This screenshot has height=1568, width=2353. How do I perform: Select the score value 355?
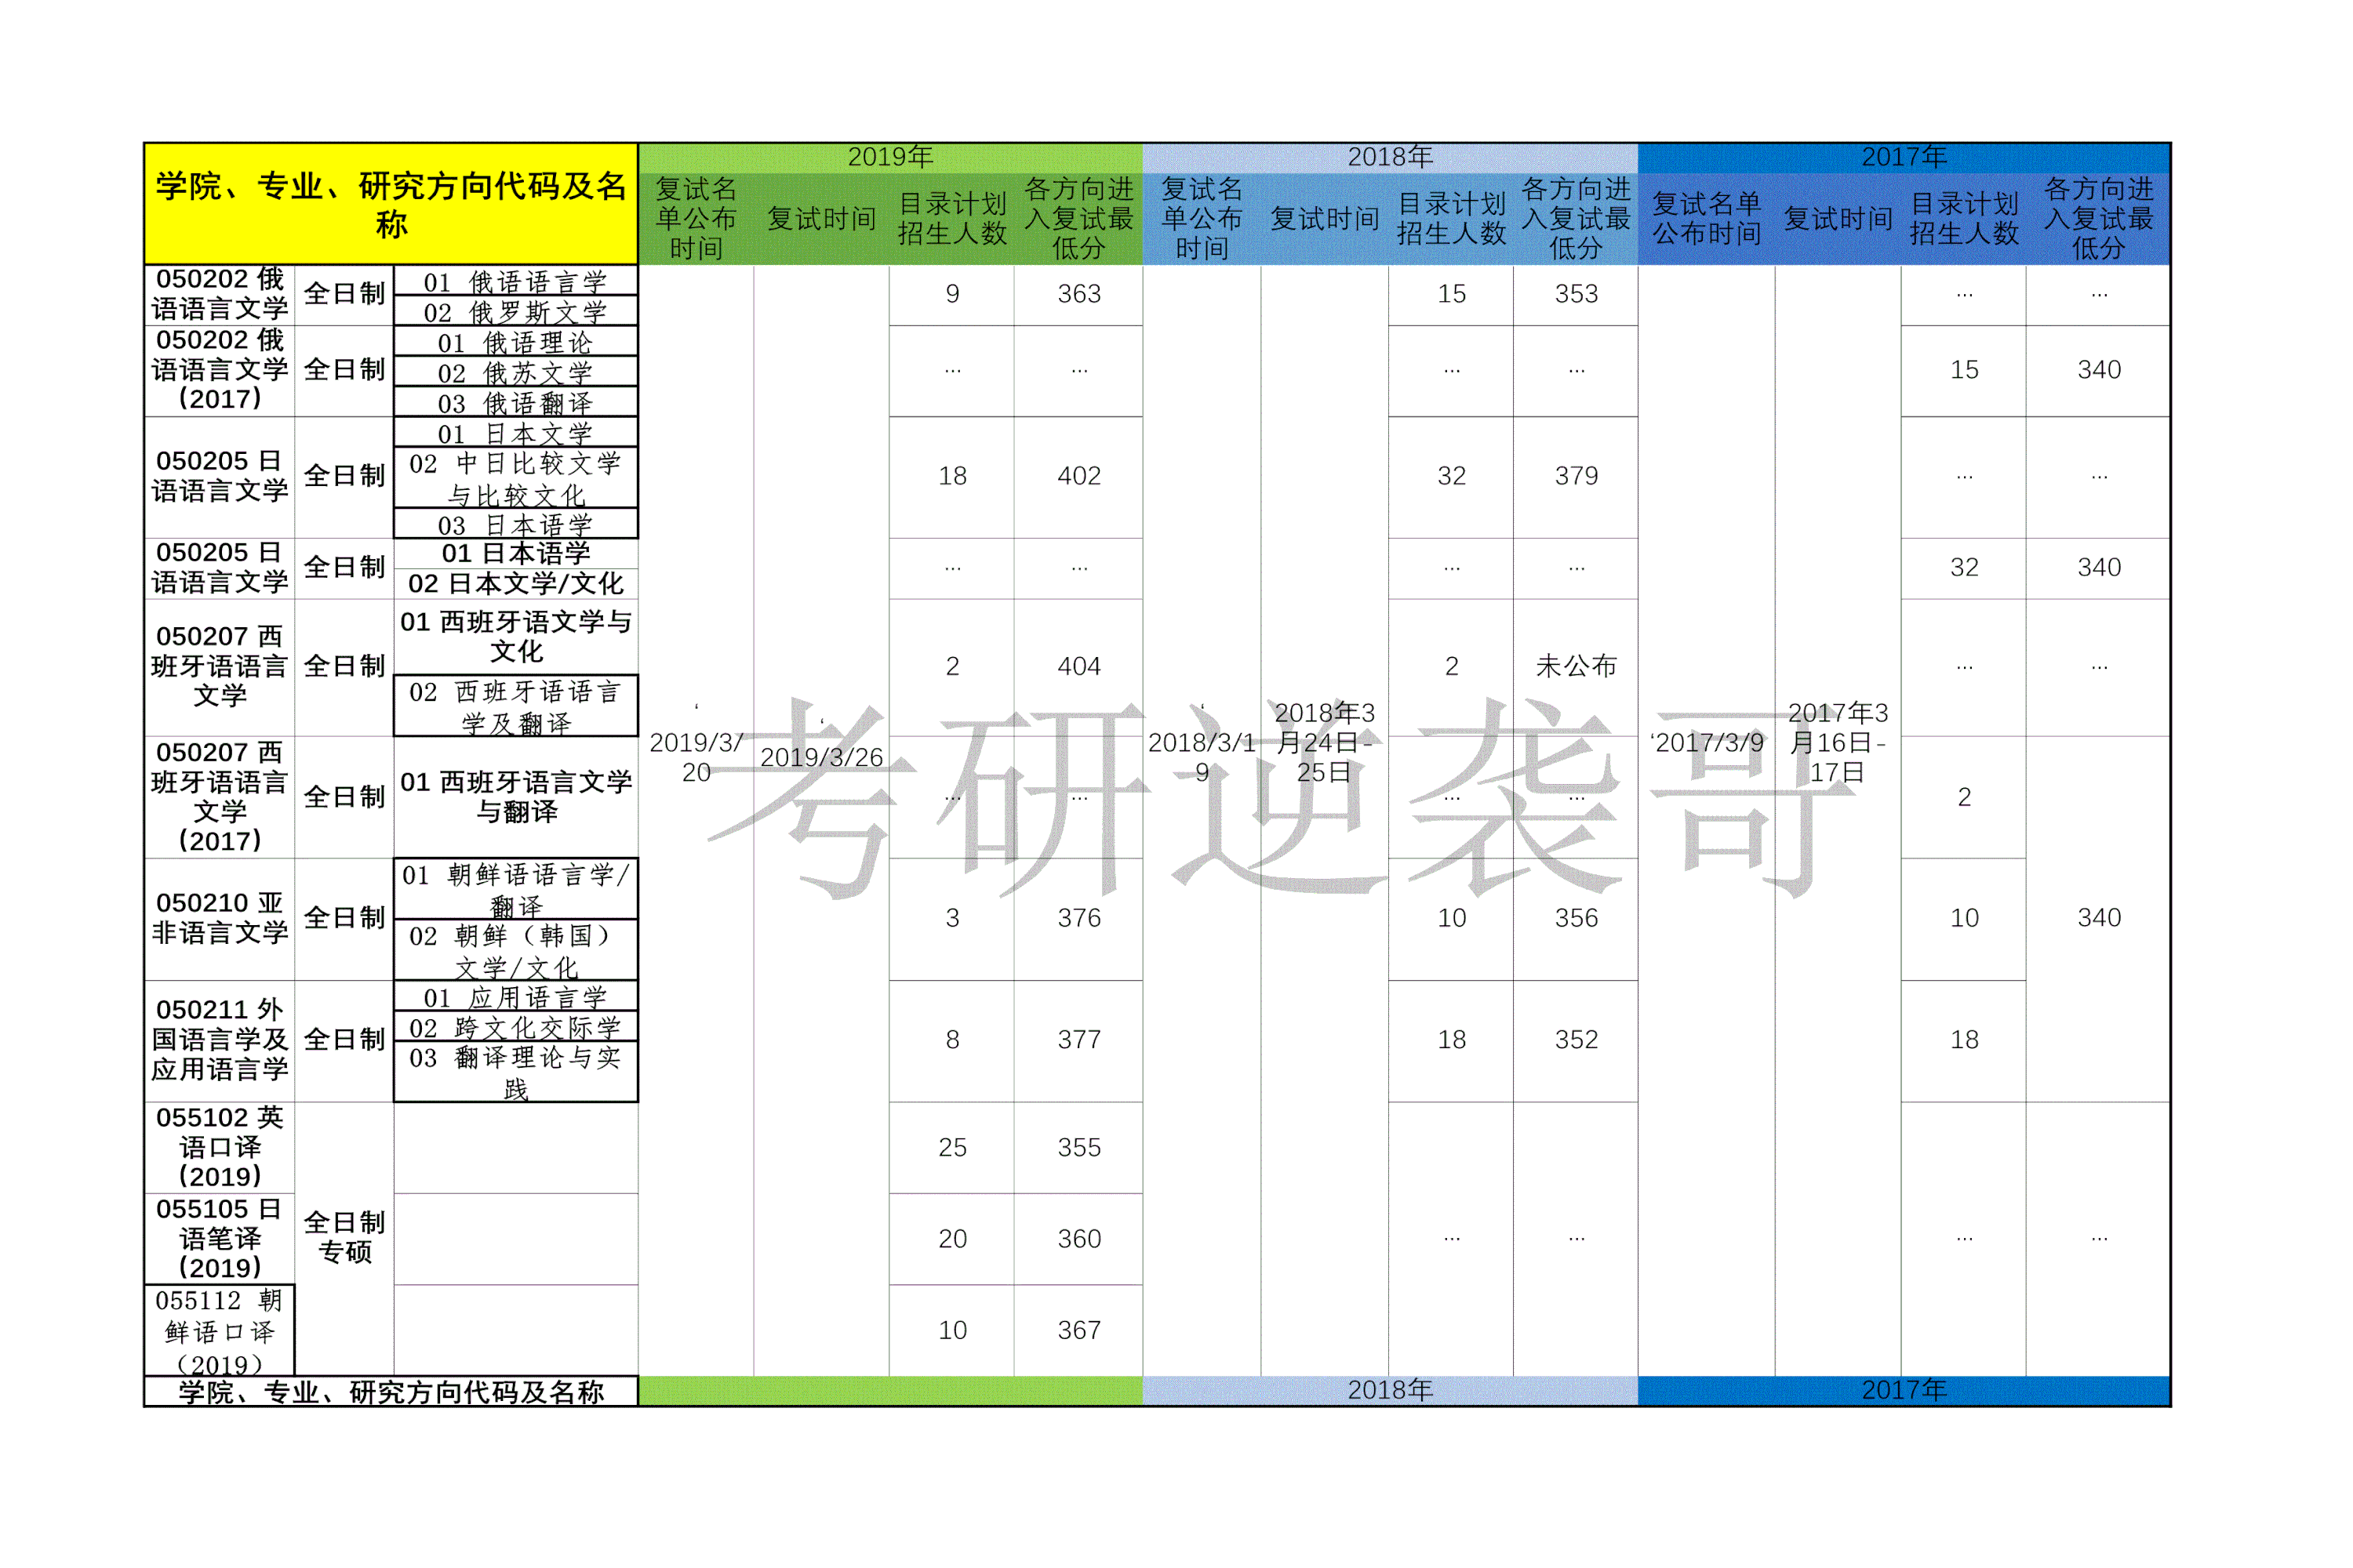tap(1079, 1148)
